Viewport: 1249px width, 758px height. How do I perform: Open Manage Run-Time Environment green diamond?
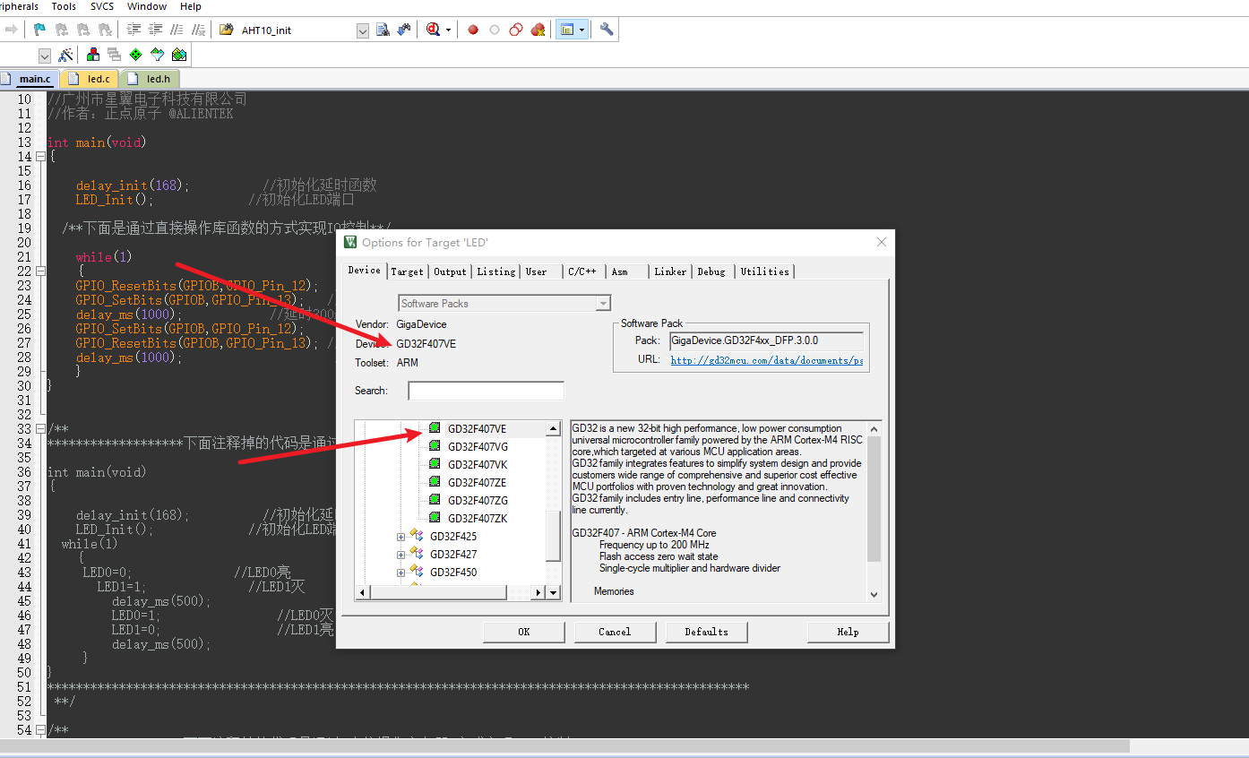[135, 55]
